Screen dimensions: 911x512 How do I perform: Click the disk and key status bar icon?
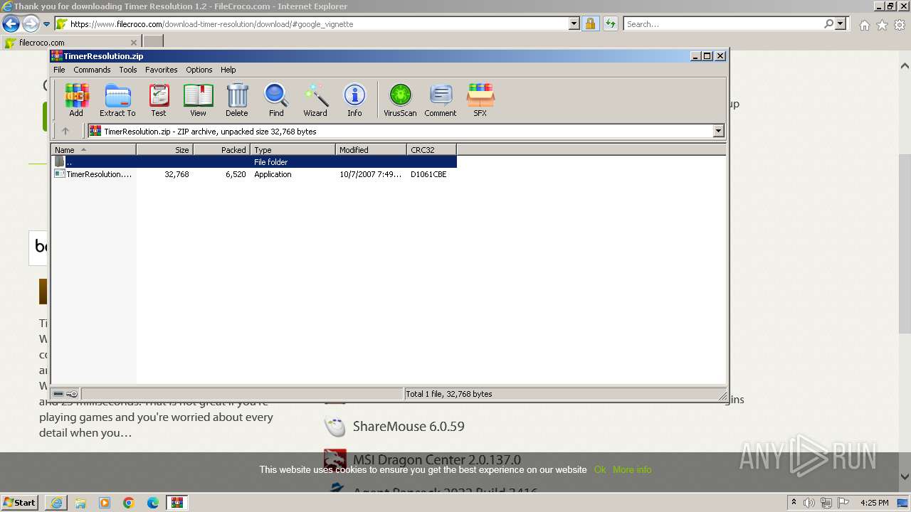point(65,394)
